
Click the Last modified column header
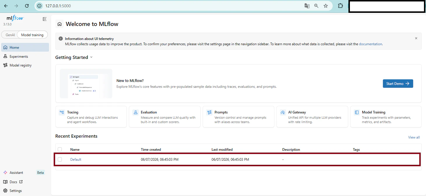(x=222, y=150)
